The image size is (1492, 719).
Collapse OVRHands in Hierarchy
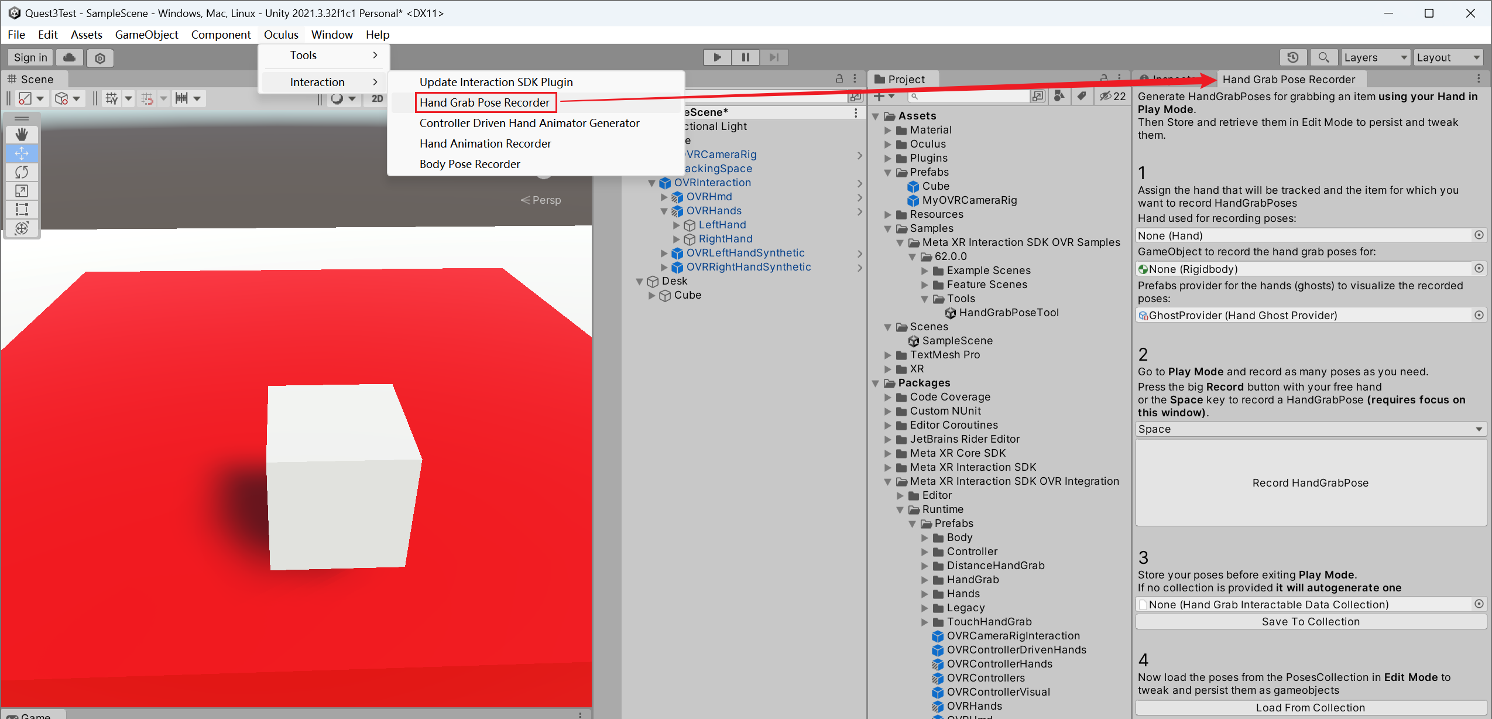(x=664, y=211)
